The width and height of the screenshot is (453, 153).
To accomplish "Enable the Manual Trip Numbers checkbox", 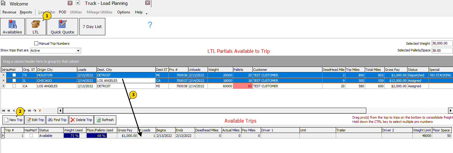I will click(x=36, y=43).
